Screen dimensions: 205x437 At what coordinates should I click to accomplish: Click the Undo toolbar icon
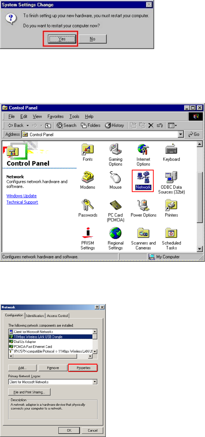click(x=160, y=125)
